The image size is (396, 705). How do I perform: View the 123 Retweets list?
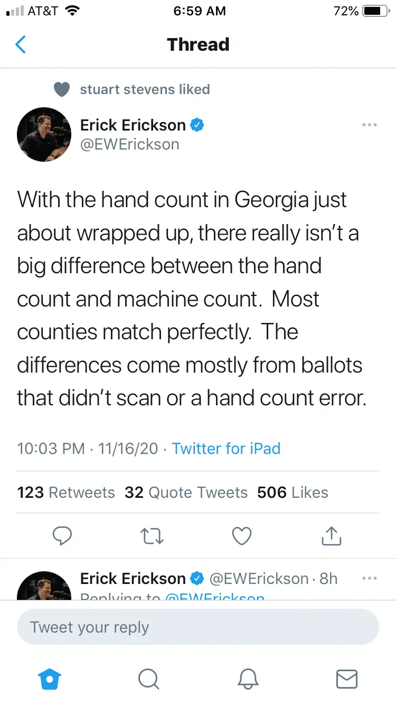pos(66,493)
